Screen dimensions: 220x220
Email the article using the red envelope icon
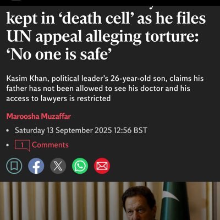pos(102,166)
